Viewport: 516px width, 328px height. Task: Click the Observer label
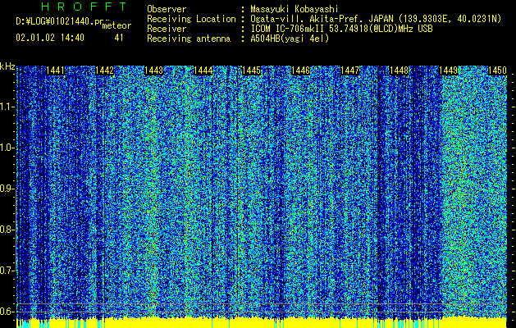tap(167, 9)
